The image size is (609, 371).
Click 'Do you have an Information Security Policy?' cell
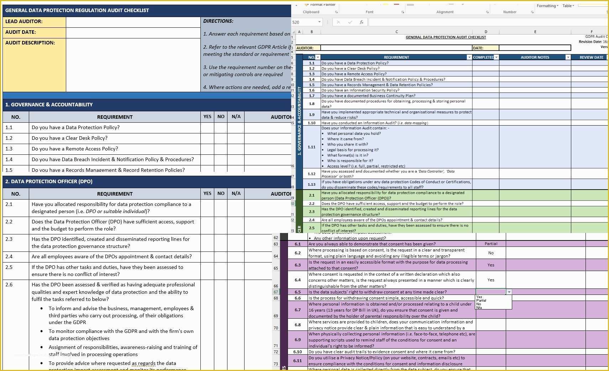click(x=397, y=90)
